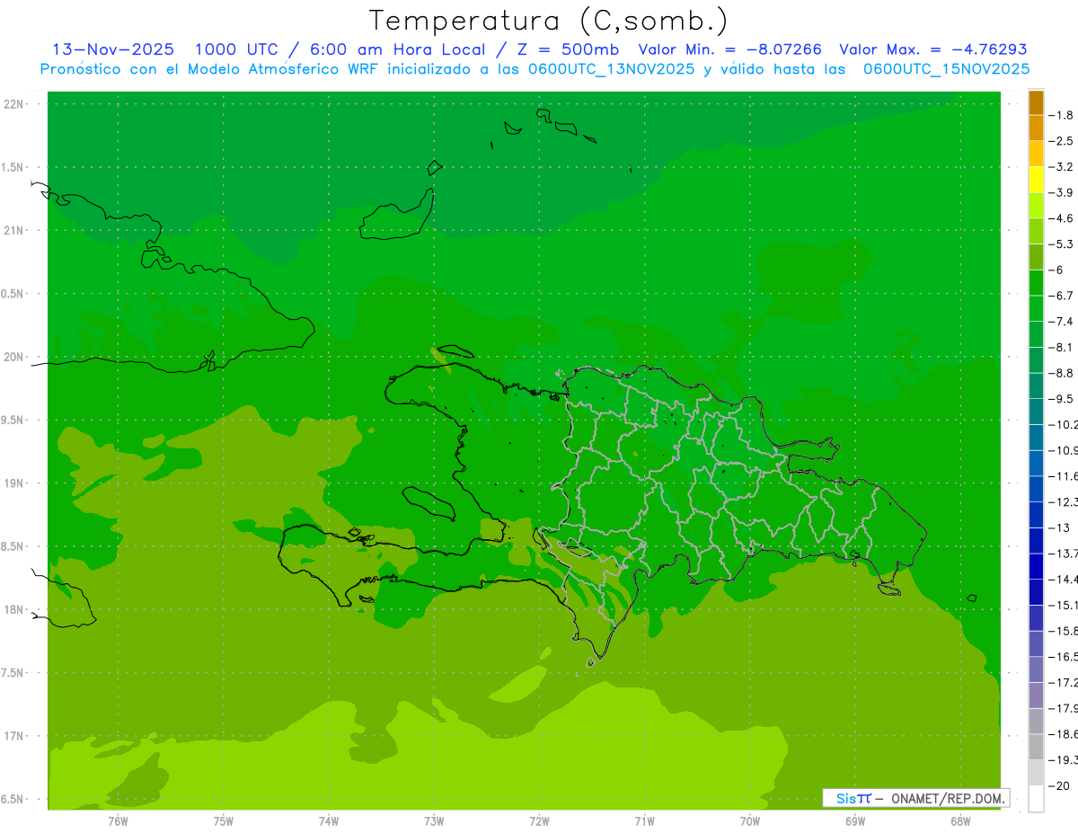Click the '6:00 am Hora Local' text
The height and width of the screenshot is (833, 1078).
397,49
